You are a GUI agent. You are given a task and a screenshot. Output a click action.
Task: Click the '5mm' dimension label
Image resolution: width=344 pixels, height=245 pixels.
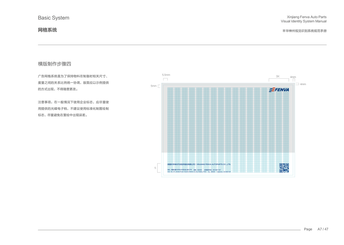click(154, 86)
